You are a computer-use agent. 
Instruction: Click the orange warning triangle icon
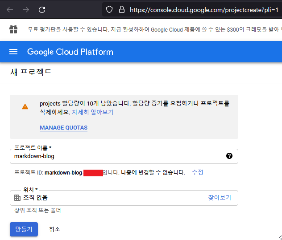click(x=25, y=106)
